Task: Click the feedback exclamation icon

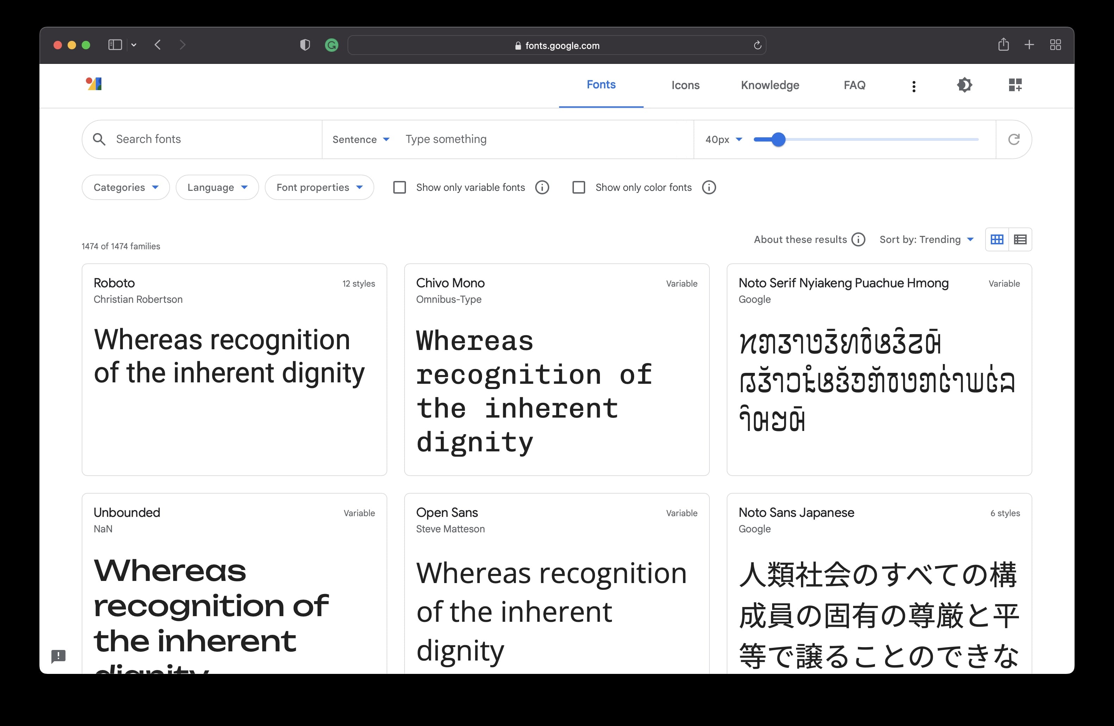Action: coord(58,656)
